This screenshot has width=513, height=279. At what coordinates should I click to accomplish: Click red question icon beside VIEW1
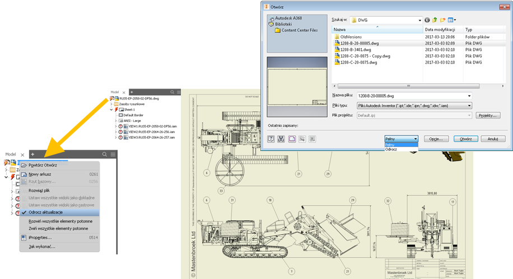(120, 126)
